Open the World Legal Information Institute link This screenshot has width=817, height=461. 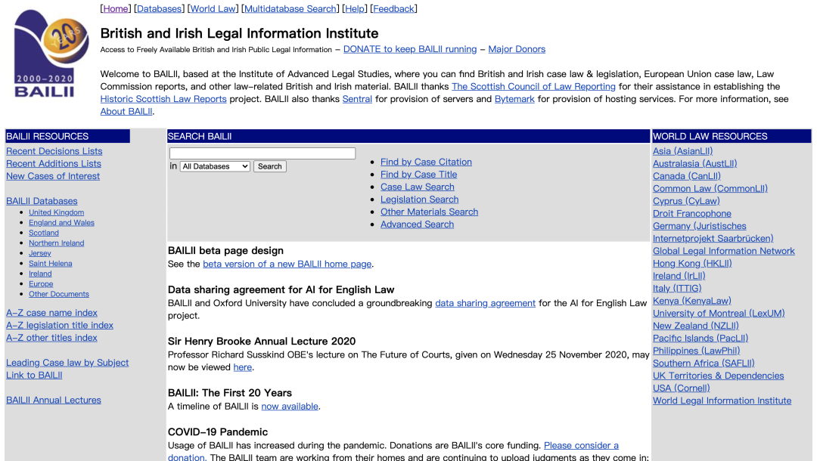point(722,401)
